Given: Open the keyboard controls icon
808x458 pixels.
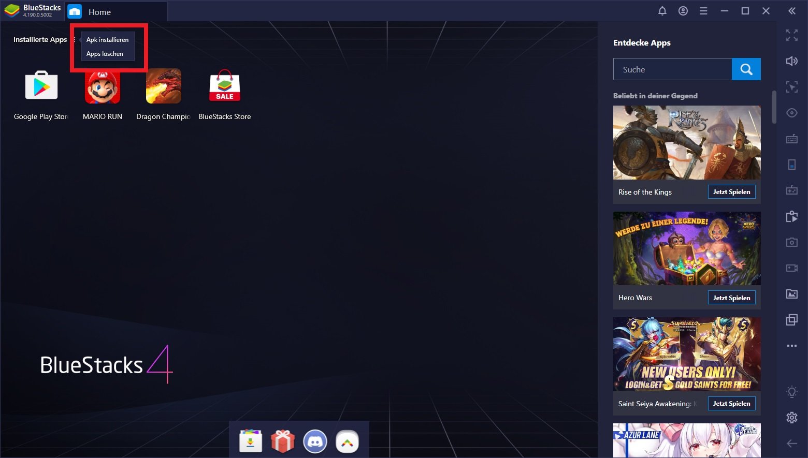Looking at the screenshot, I should click(792, 139).
